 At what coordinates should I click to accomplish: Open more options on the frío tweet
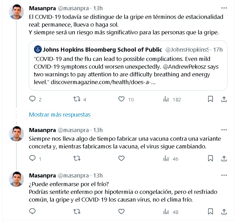[x=224, y=175]
